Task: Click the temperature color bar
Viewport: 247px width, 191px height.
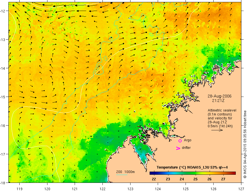Action: pos(193,173)
